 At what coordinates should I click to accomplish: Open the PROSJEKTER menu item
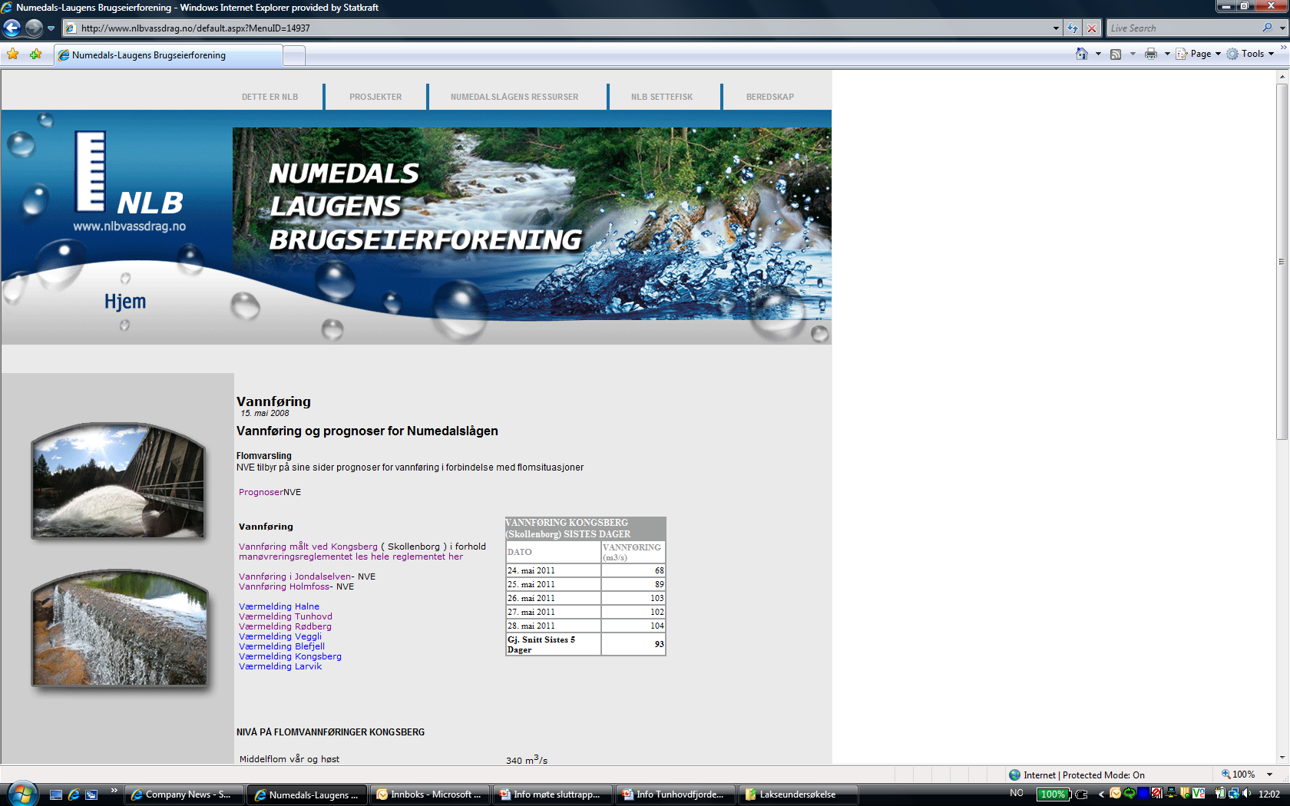(x=375, y=97)
